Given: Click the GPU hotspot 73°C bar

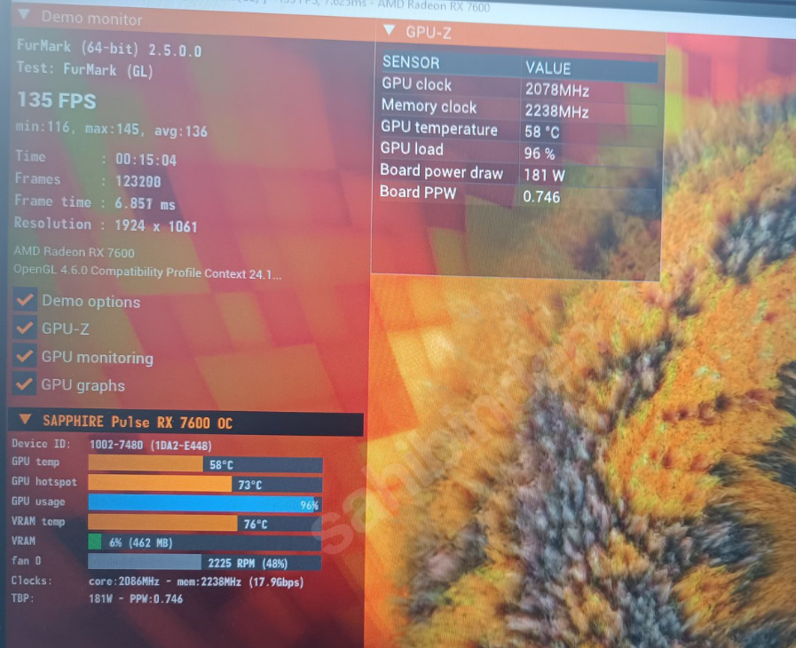Looking at the screenshot, I should coord(205,484).
